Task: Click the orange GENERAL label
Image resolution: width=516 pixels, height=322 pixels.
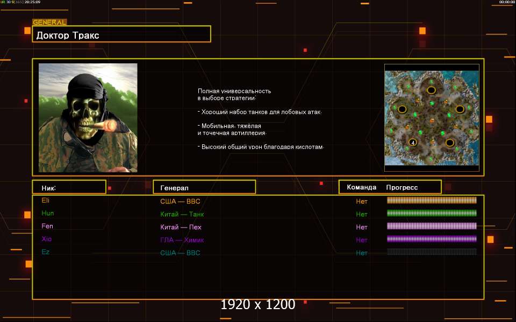Action: point(49,23)
